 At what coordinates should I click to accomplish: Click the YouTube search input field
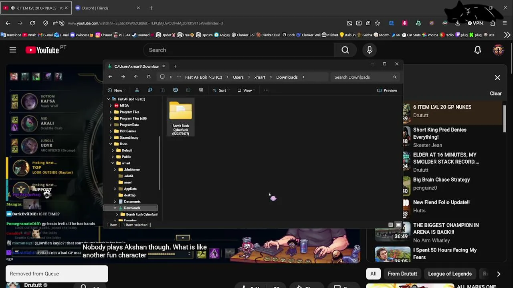(x=238, y=50)
